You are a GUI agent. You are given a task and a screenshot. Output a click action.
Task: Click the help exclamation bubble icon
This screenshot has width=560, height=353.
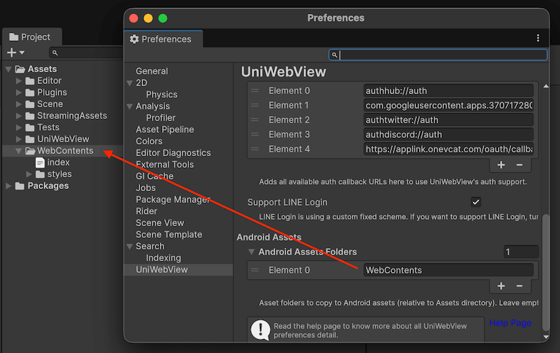(260, 330)
